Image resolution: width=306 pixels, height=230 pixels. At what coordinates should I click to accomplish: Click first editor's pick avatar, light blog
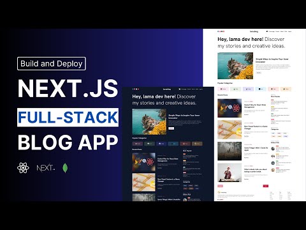pyautogui.click(x=273, y=149)
